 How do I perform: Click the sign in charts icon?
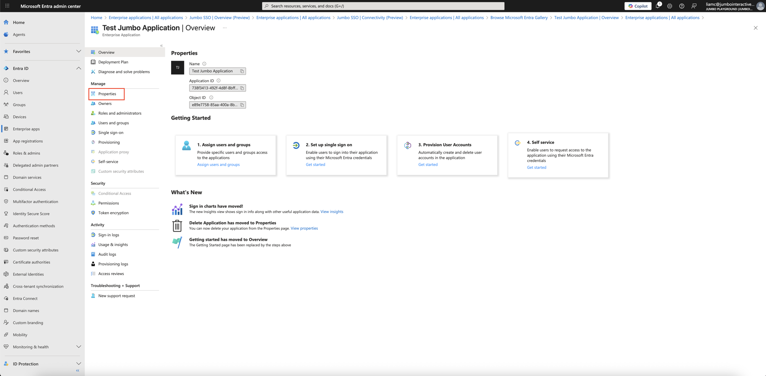[177, 209]
